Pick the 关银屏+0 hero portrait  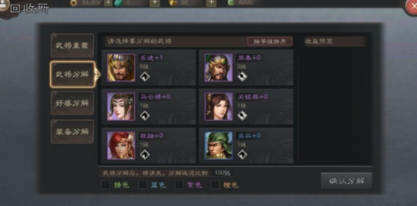pyautogui.click(x=219, y=107)
